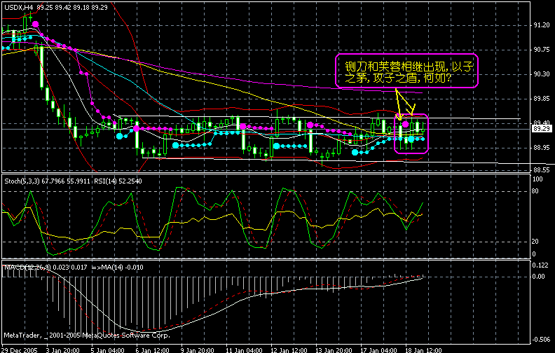Click the 20 level on Stochastic scale

click(535, 241)
